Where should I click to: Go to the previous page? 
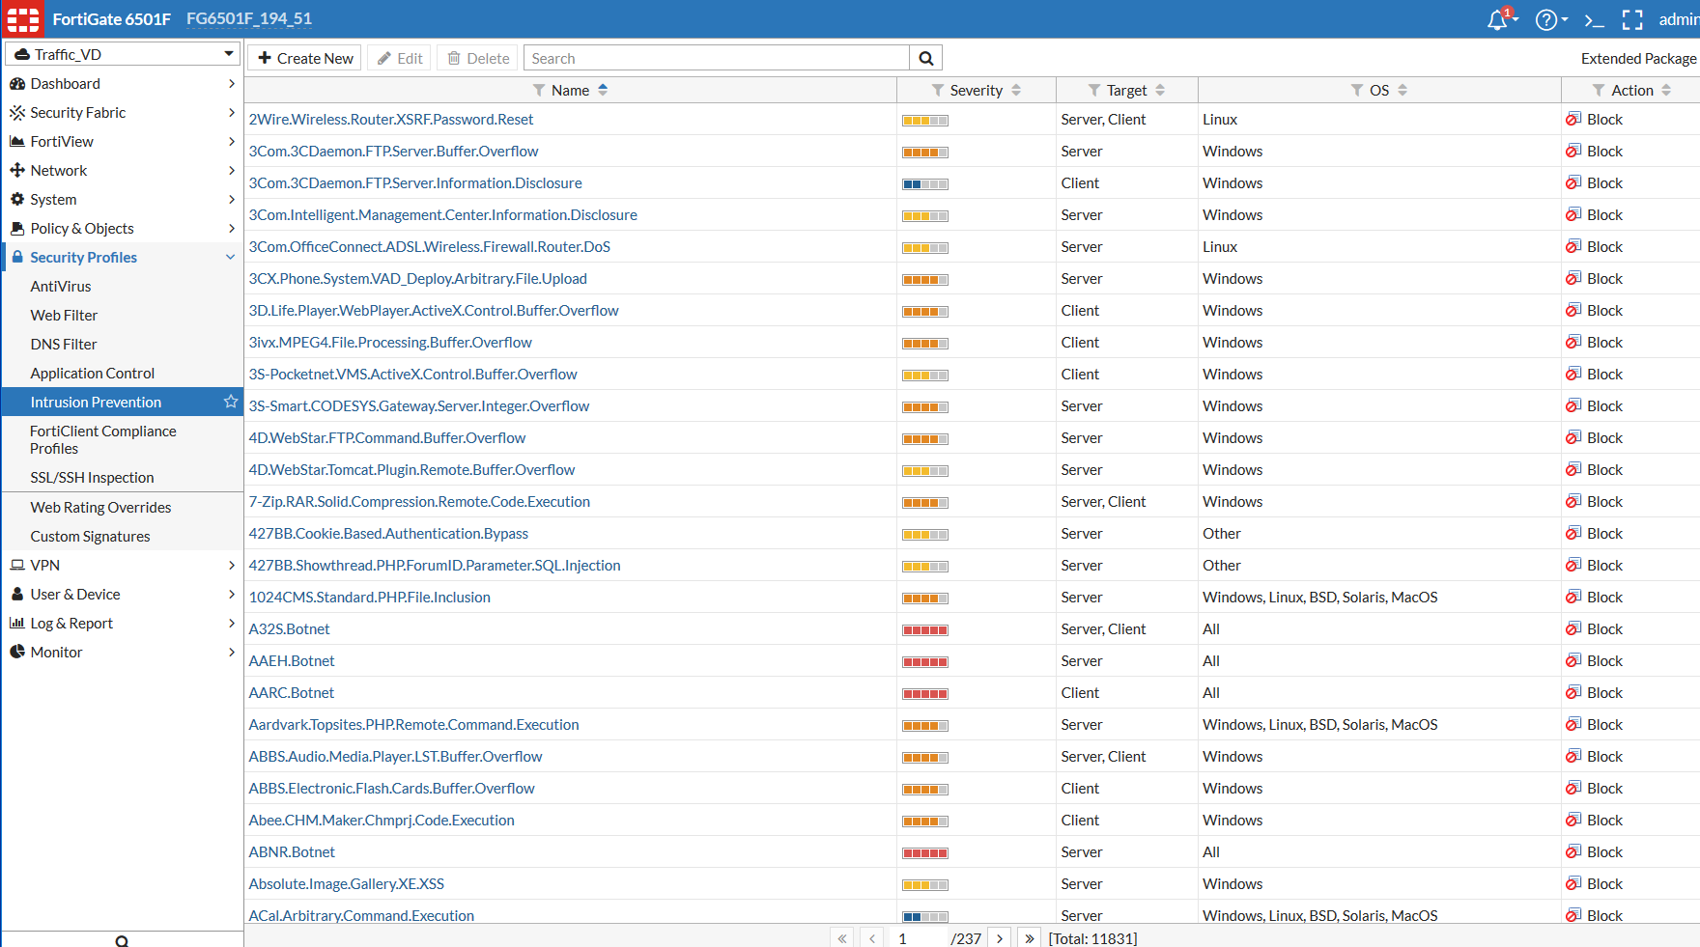coord(872,937)
